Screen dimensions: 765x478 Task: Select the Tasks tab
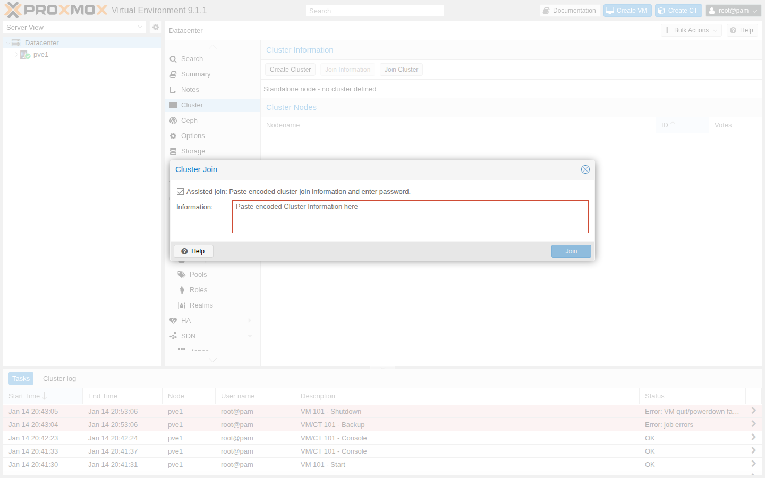tap(21, 379)
